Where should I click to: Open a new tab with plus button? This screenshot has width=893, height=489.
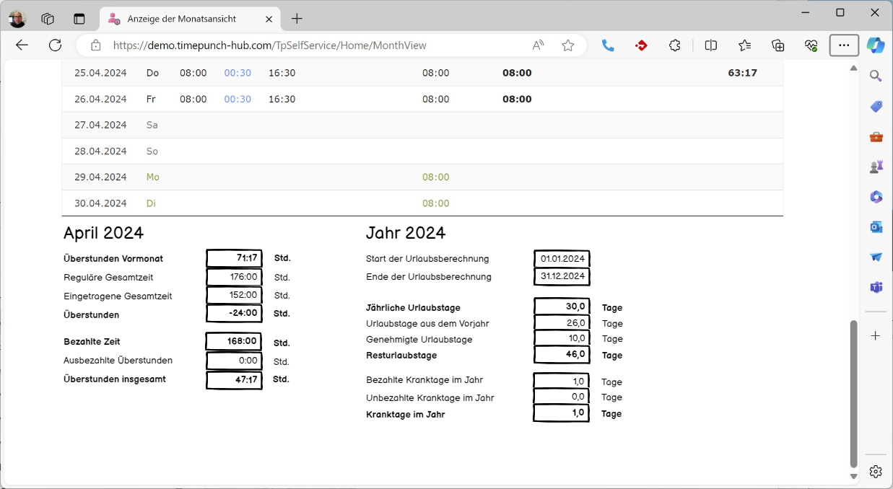pos(297,19)
